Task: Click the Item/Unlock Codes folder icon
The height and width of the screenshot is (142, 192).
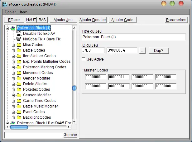Action: (19, 56)
